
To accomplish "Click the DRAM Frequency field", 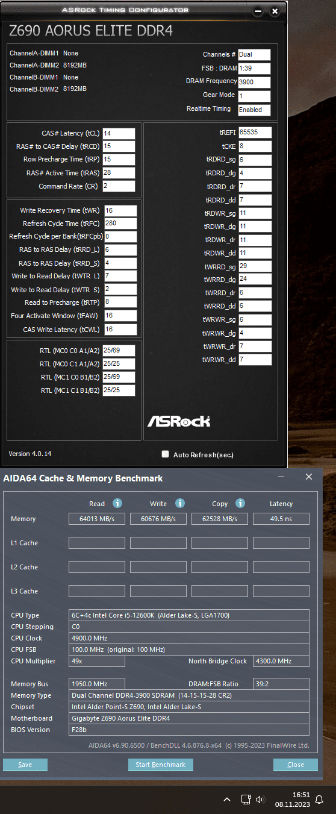I will (254, 83).
